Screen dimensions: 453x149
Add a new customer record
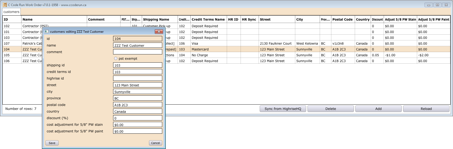pyautogui.click(x=378, y=109)
